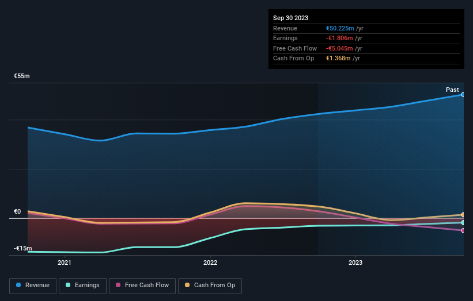
Task: Click the Earnings row label in the tooltip
Action: 285,38
